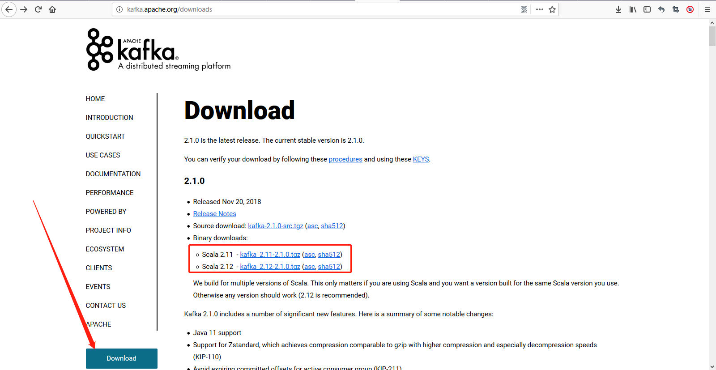Open the HOME navigation item
716x370 pixels.
[x=95, y=99]
